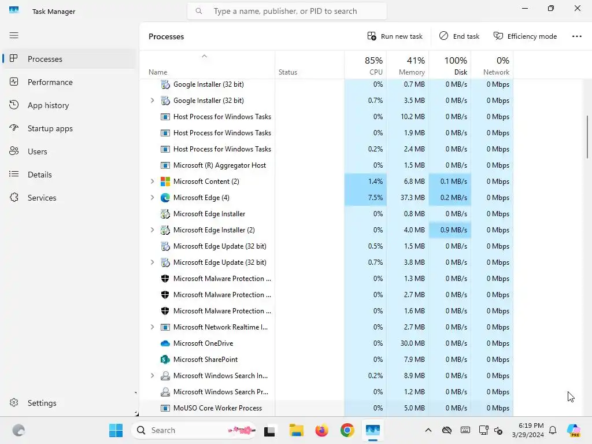Open the hamburger navigation menu

pos(14,35)
